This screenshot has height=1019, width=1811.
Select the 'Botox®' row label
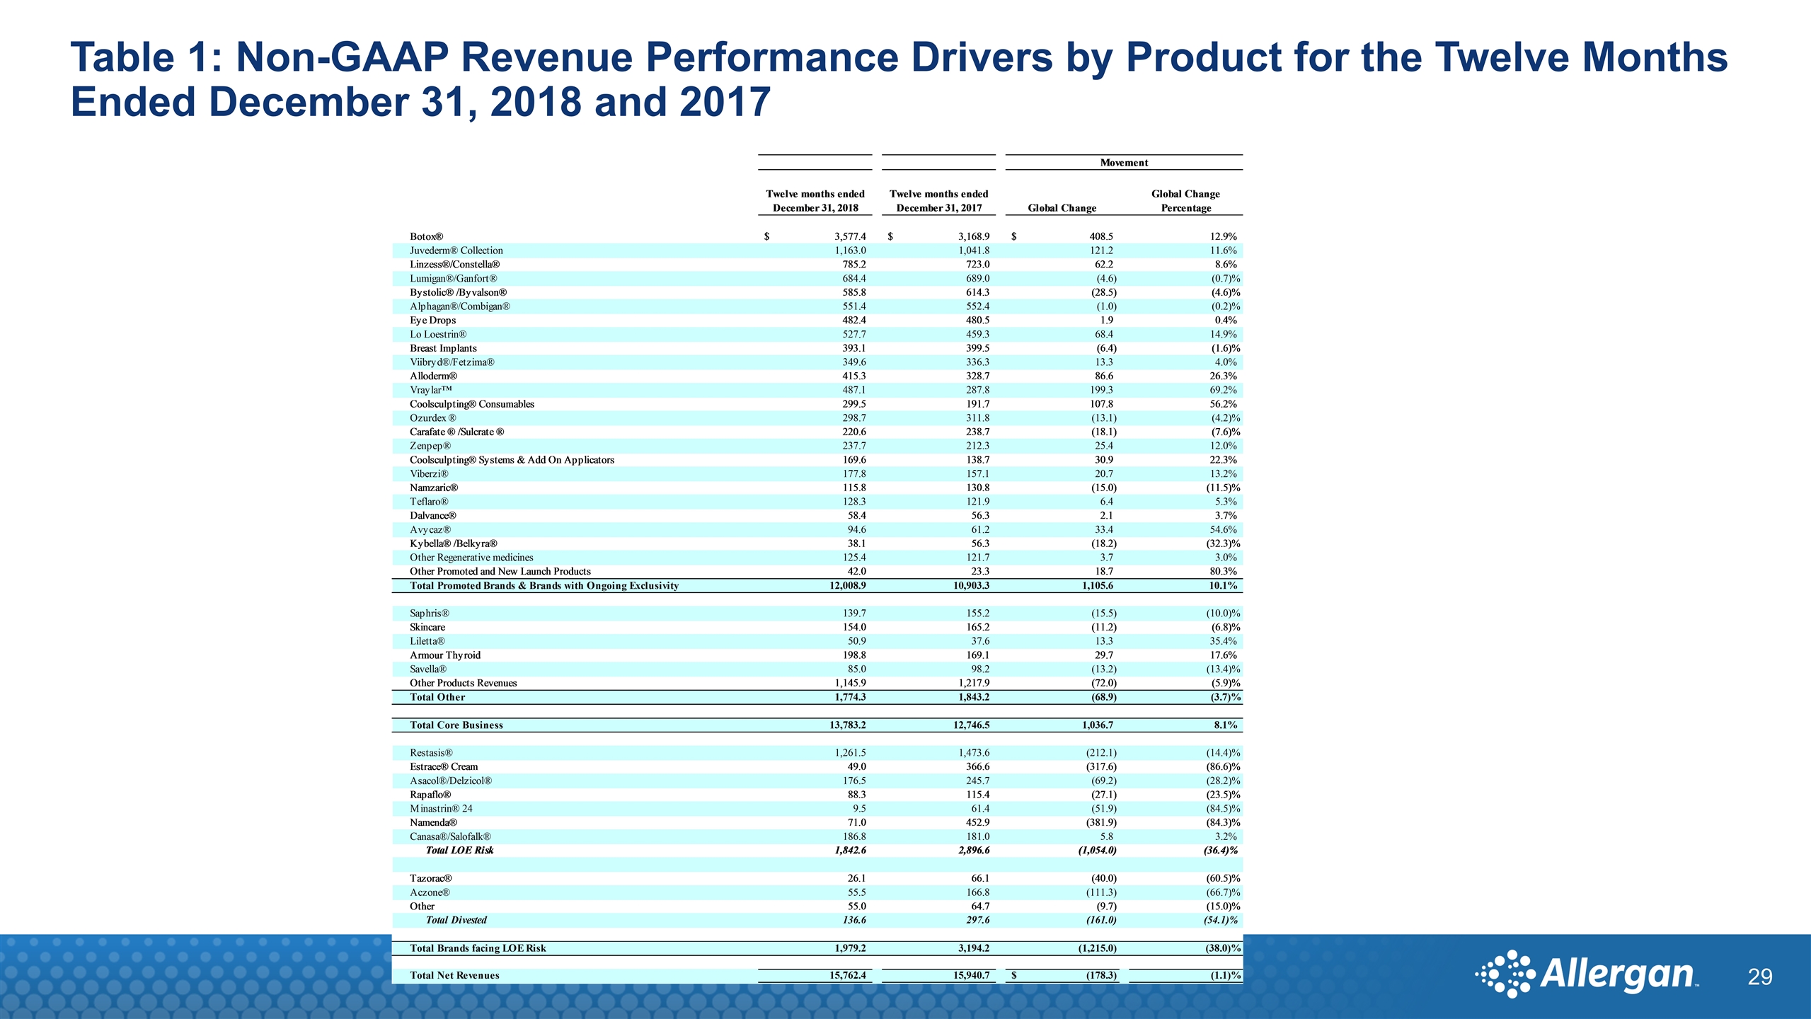(426, 236)
